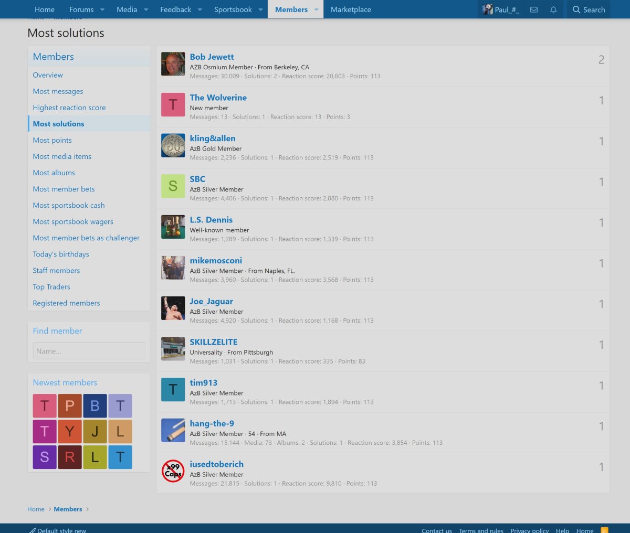Focus the Find member name field
The height and width of the screenshot is (533, 630).
(89, 351)
